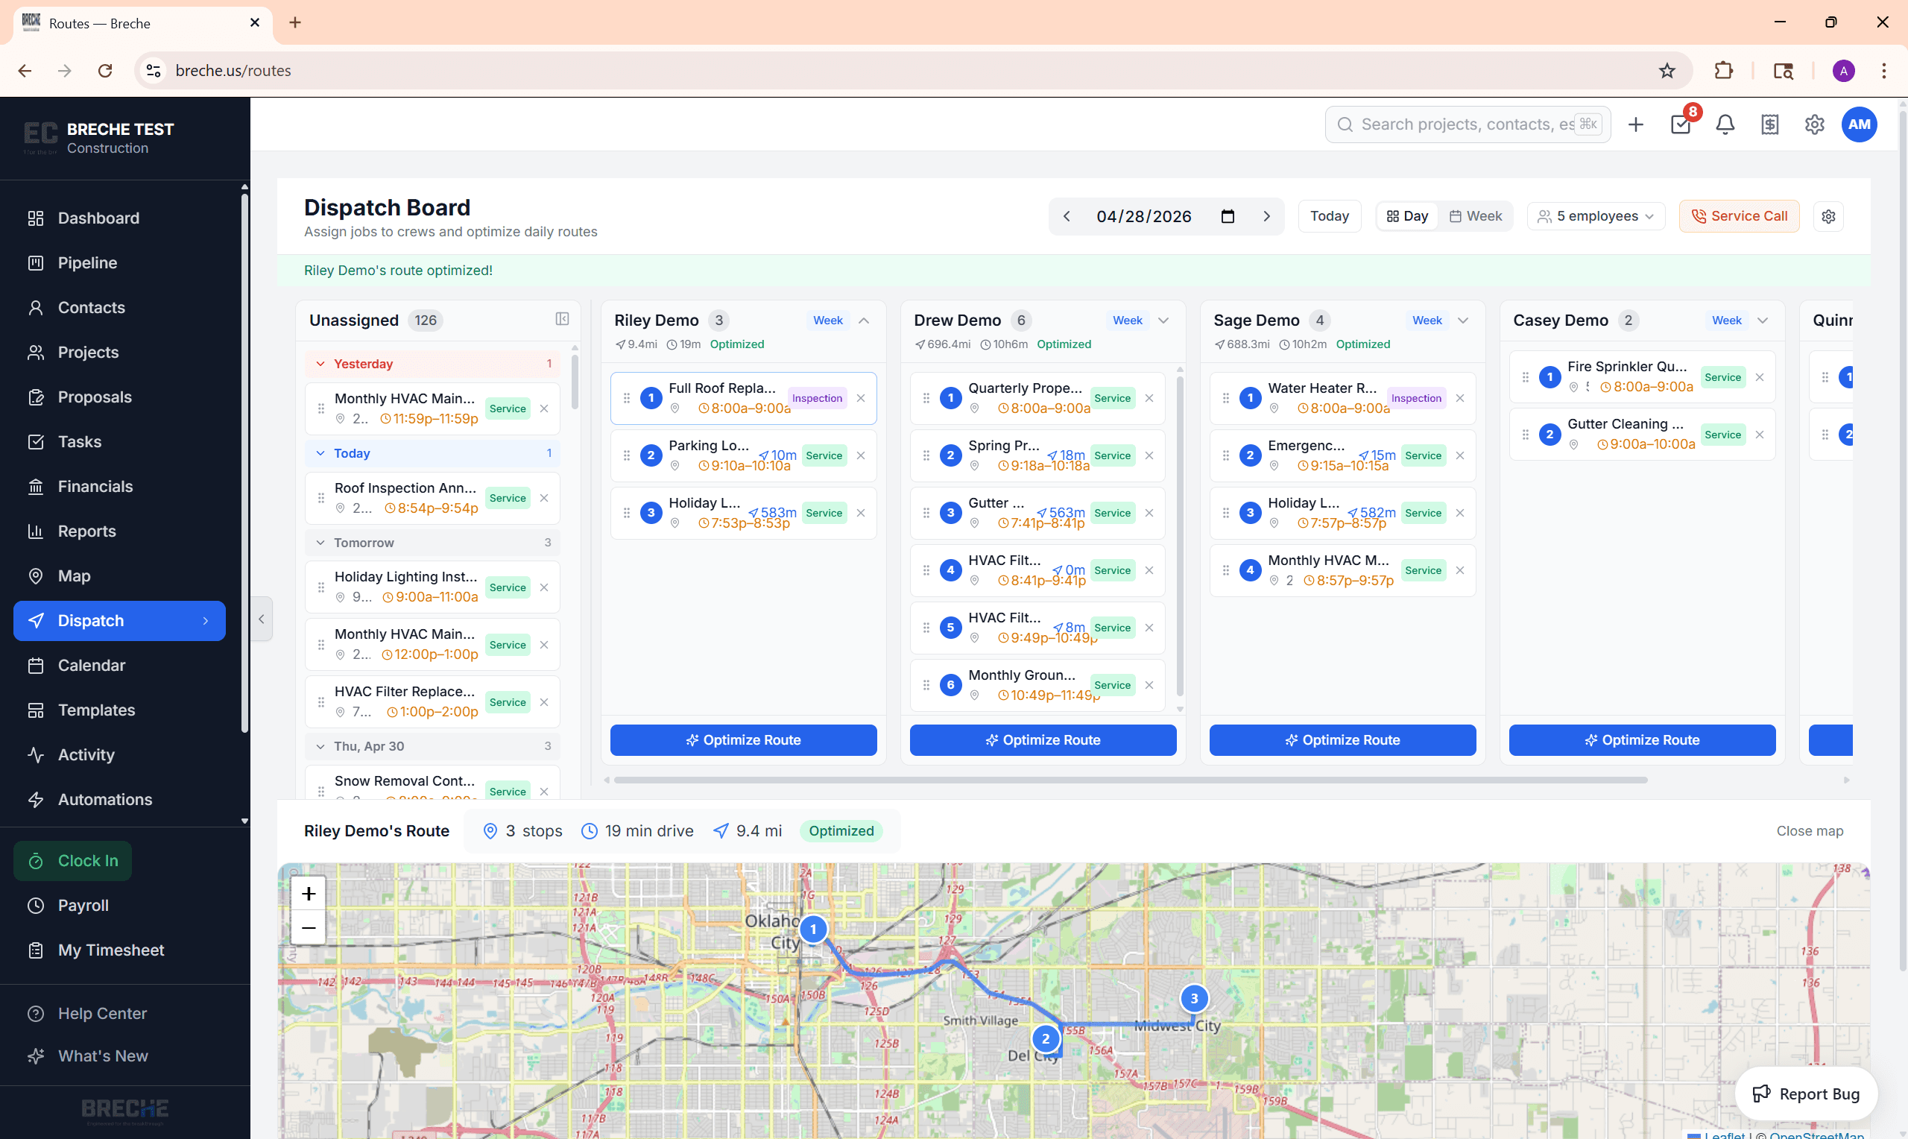Open Proposals in the sidebar
Screen dimensions: 1908x1139
click(119, 397)
